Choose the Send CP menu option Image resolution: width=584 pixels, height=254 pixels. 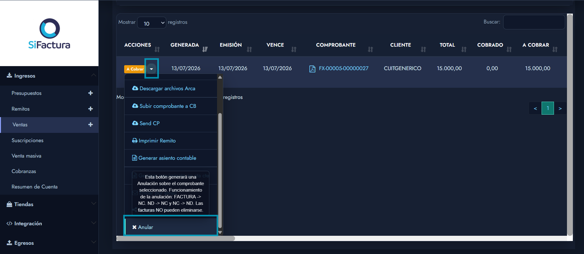point(171,123)
